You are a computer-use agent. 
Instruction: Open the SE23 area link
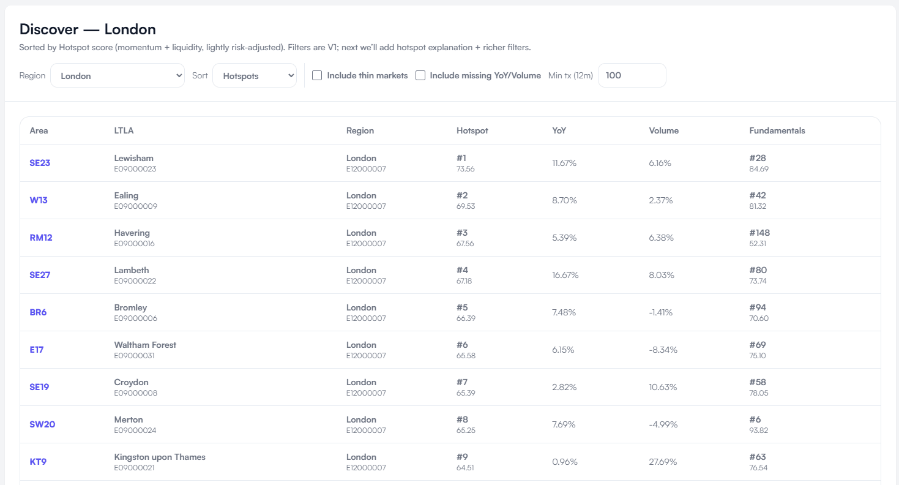point(40,163)
